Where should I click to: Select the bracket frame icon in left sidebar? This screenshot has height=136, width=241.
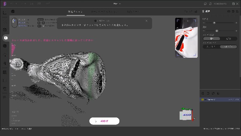[5, 80]
